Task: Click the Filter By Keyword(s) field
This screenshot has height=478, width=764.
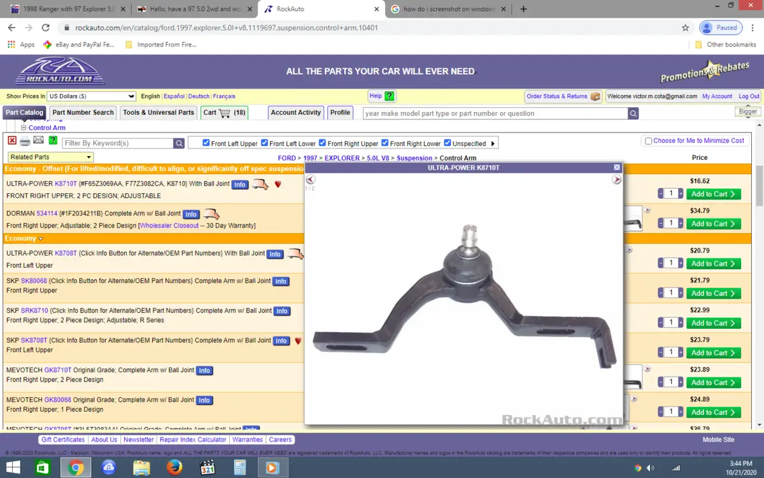Action: point(118,143)
